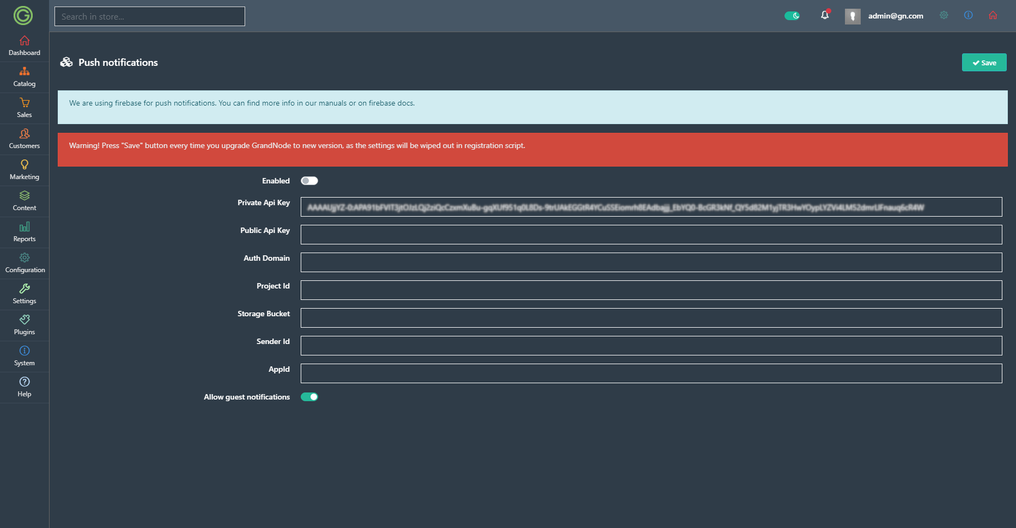Click the red Warning message text
Image resolution: width=1016 pixels, height=528 pixels.
tap(297, 145)
